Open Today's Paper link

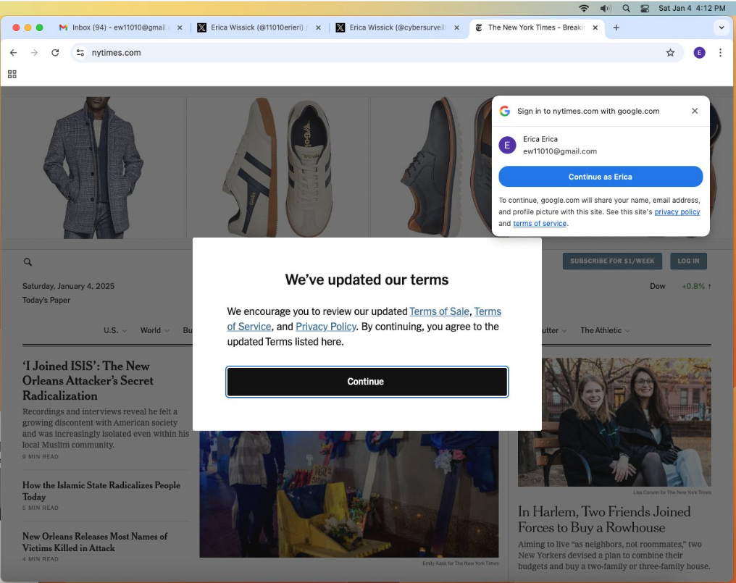coord(46,300)
